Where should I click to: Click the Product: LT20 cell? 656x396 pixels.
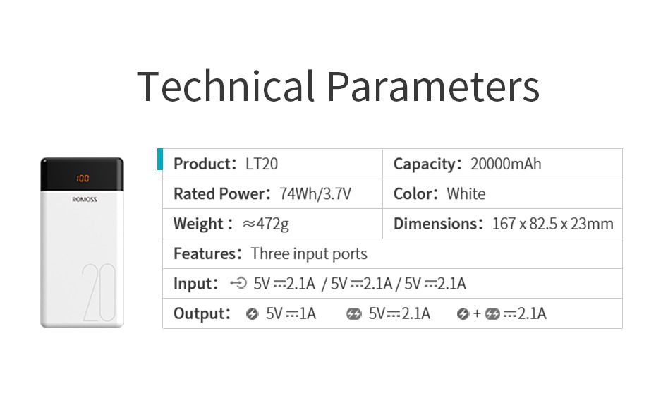click(272, 164)
